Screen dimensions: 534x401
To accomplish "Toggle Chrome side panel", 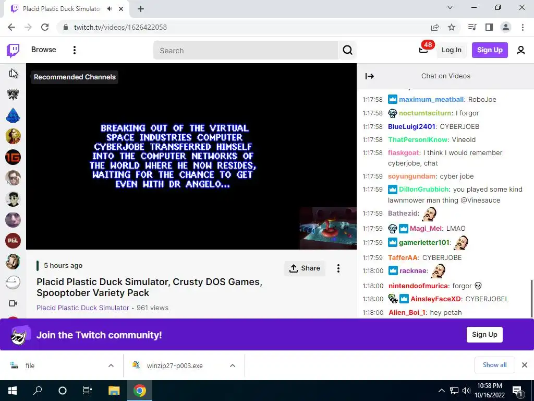I will [x=489, y=27].
